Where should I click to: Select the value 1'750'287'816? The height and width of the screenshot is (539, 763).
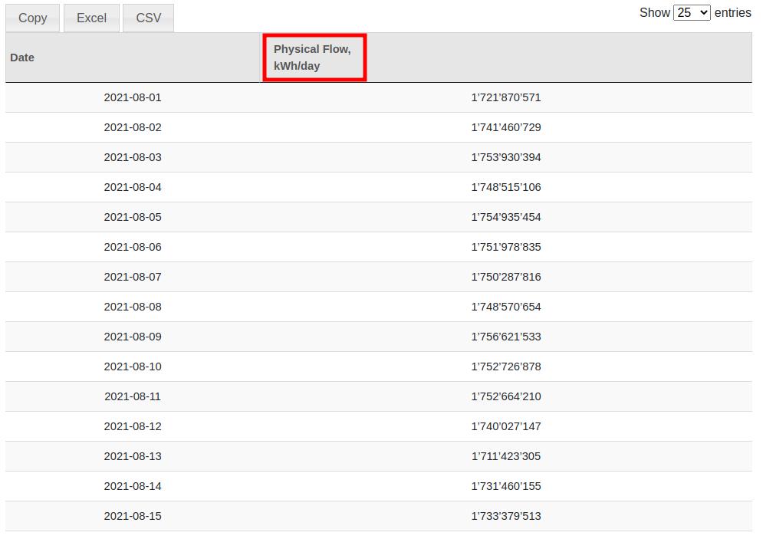[x=505, y=277]
